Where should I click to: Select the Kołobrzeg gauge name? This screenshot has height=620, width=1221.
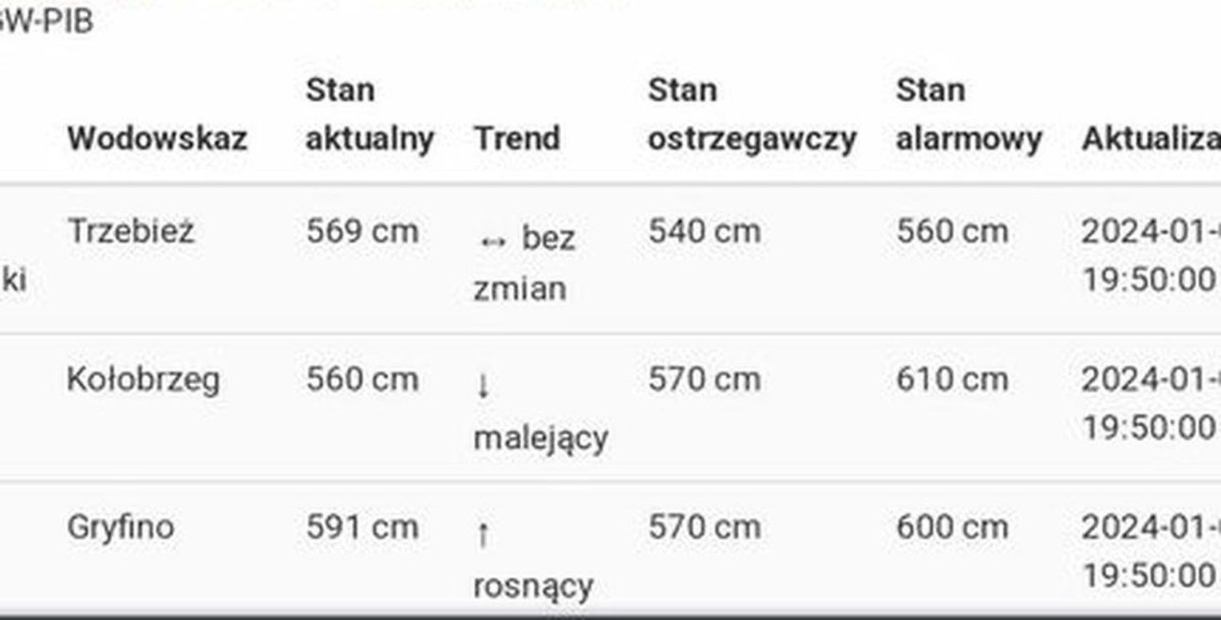click(x=143, y=379)
